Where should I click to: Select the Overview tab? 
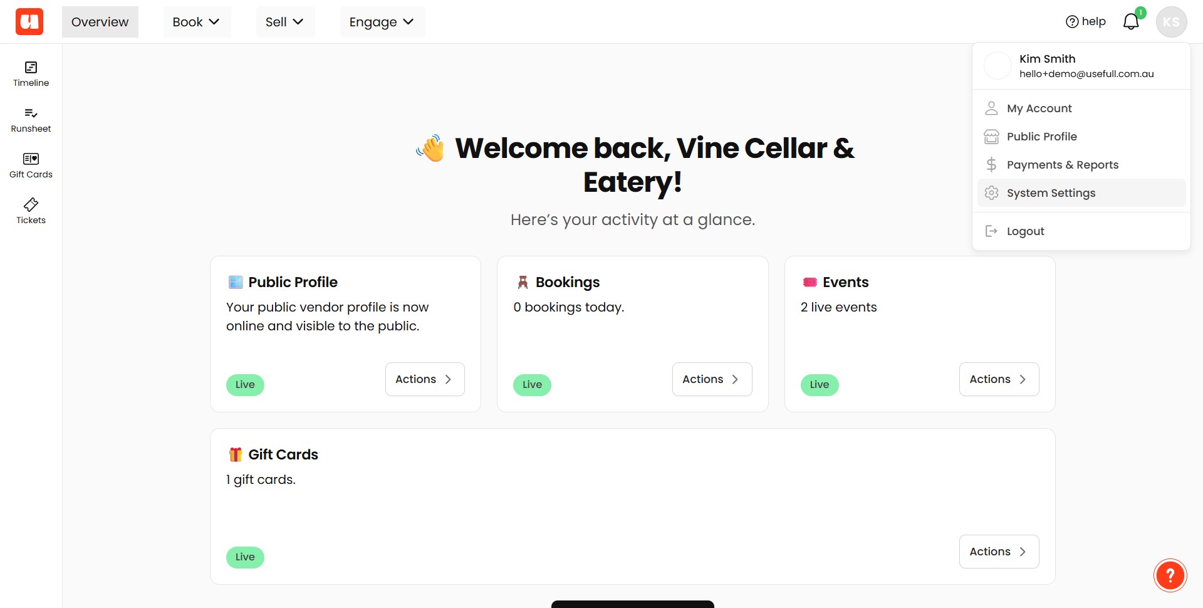(100, 22)
